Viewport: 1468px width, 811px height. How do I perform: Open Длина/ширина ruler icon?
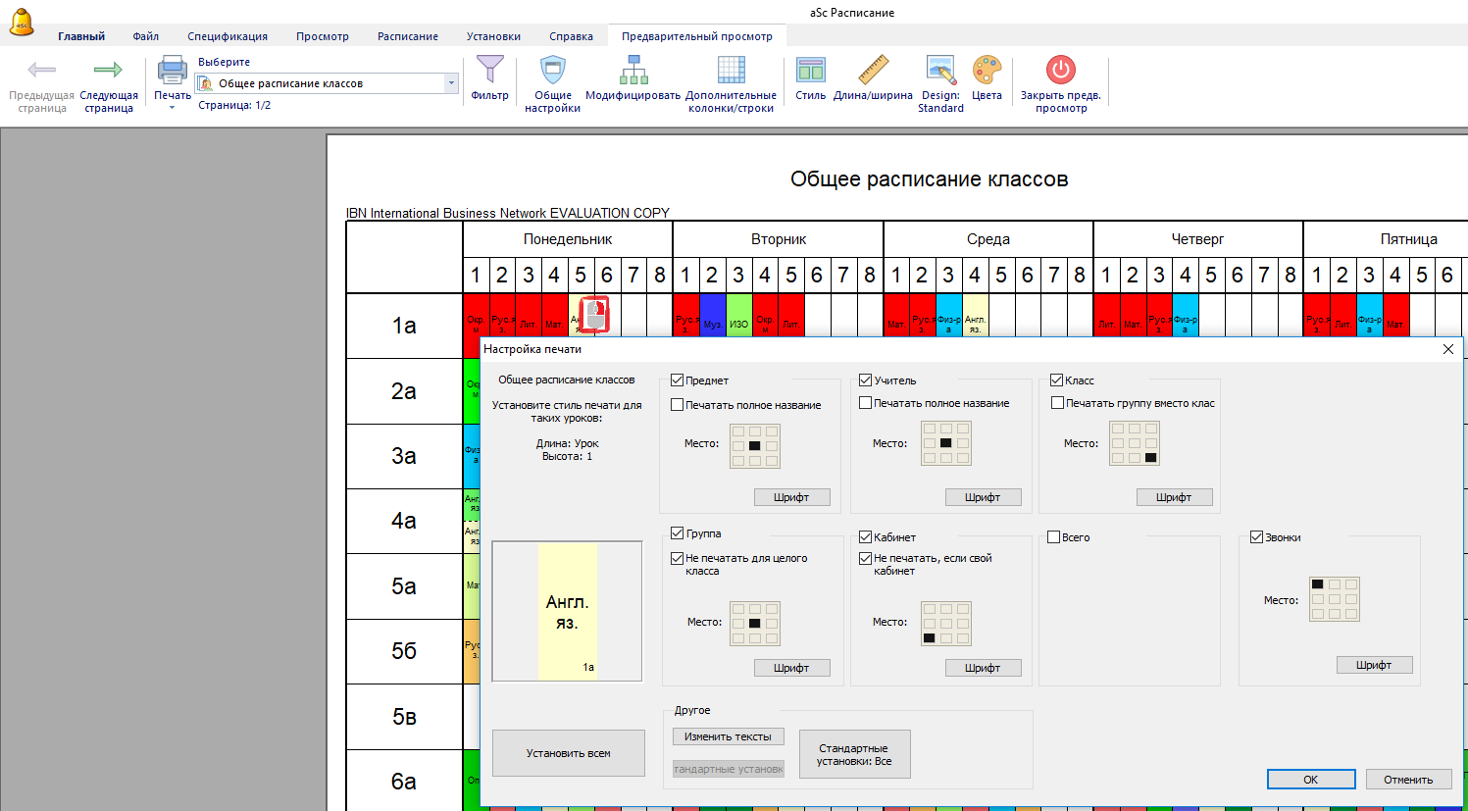coord(873,72)
